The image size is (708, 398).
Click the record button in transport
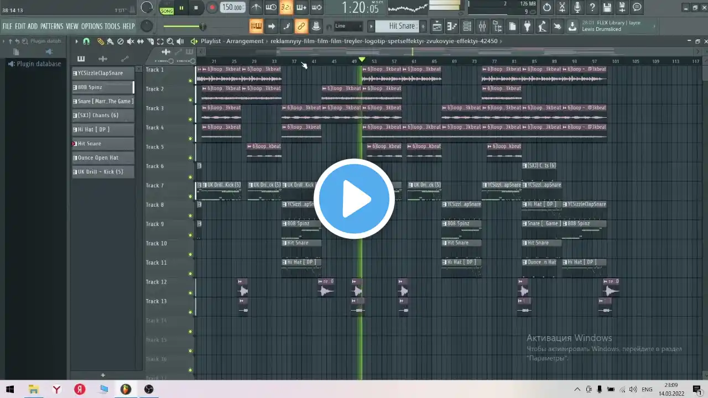tap(212, 8)
